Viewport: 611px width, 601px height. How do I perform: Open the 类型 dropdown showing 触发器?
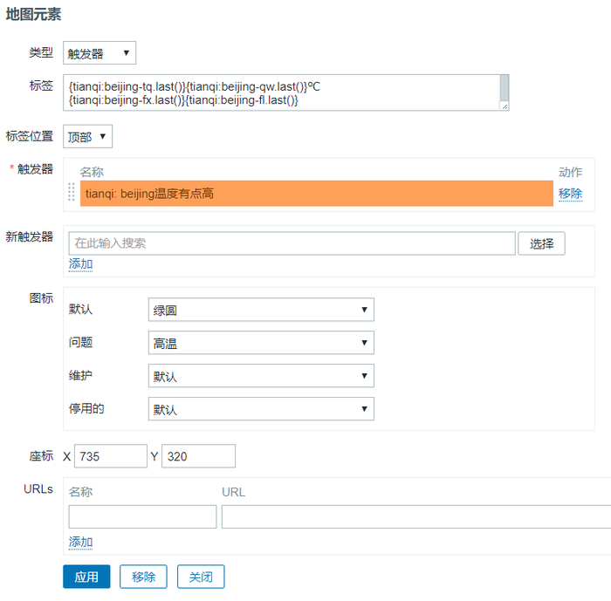pos(99,53)
